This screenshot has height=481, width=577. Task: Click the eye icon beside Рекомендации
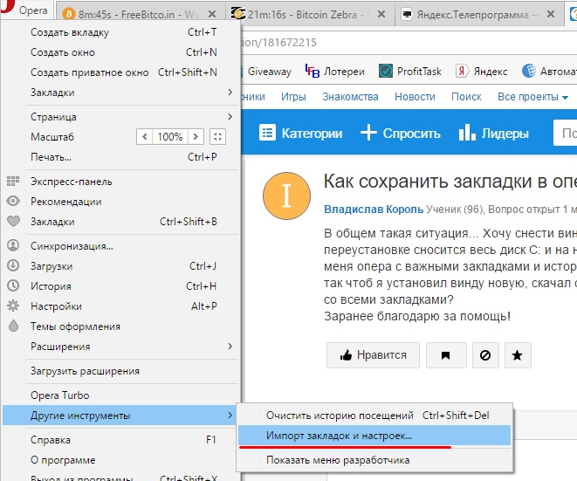(x=13, y=201)
